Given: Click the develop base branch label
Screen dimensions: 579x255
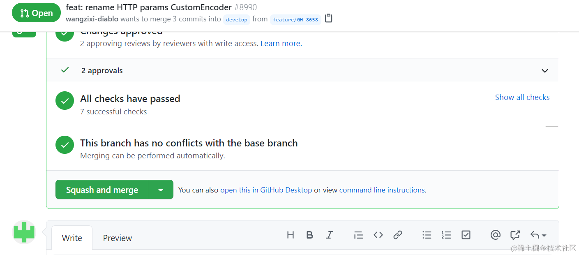Looking at the screenshot, I should click(x=237, y=19).
